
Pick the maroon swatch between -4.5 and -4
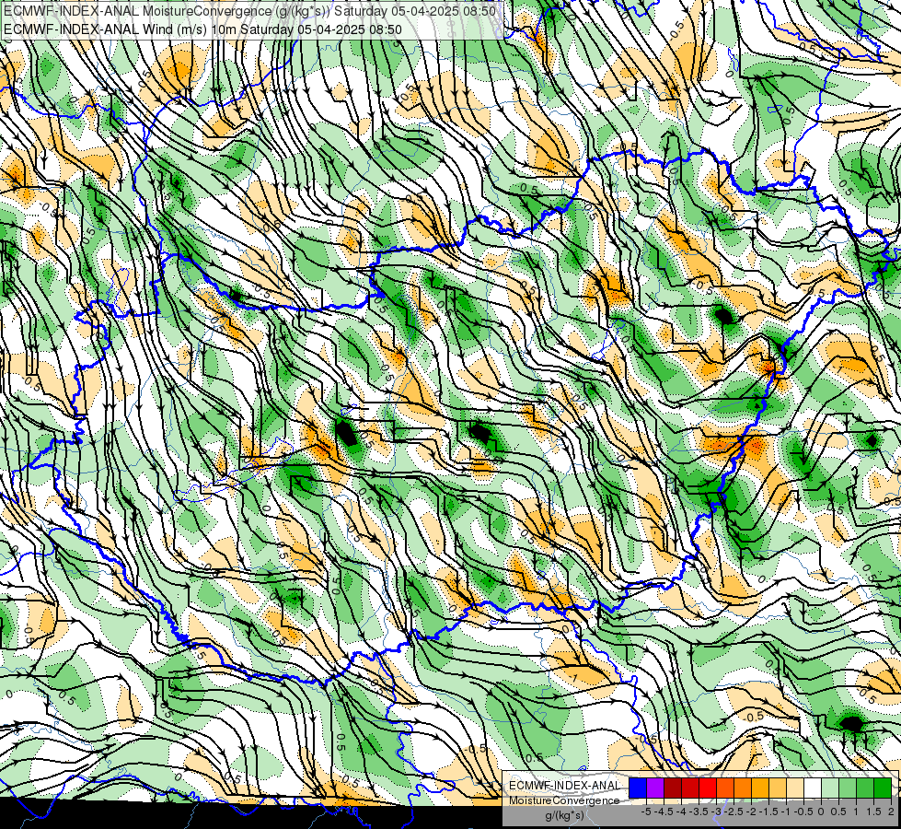(673, 788)
